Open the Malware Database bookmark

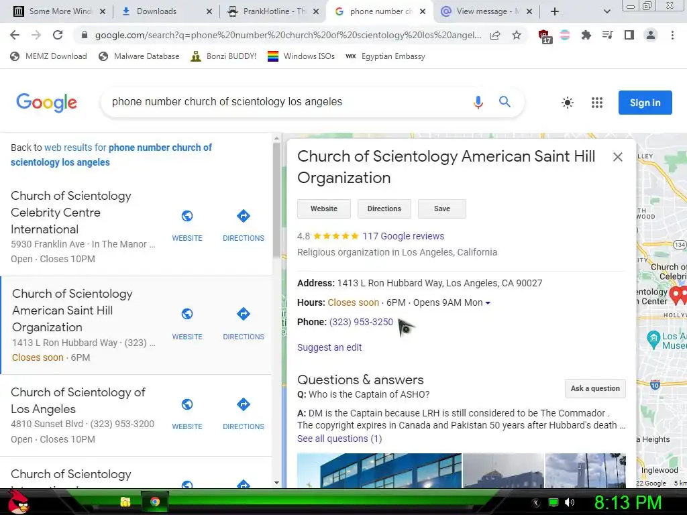140,56
